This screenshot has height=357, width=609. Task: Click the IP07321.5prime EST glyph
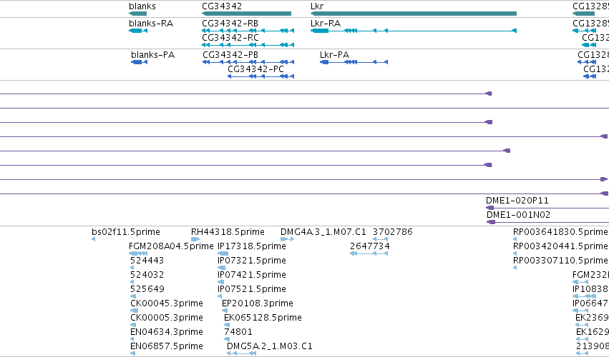221,268
